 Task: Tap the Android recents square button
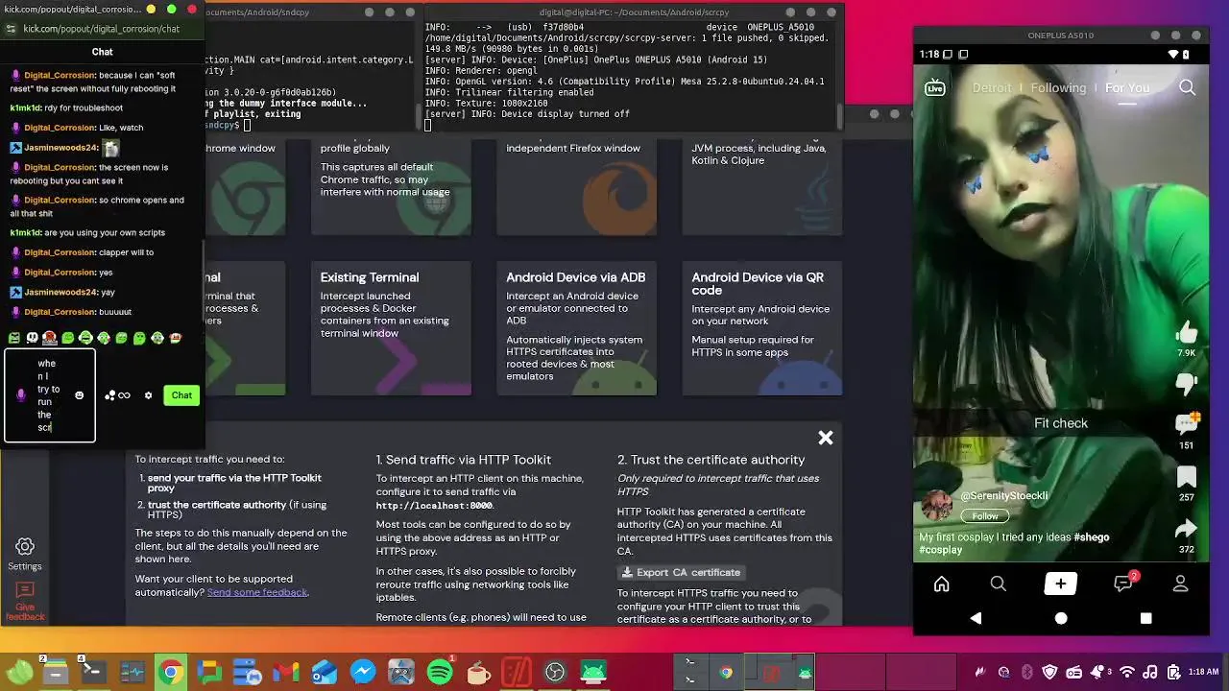tap(1145, 619)
